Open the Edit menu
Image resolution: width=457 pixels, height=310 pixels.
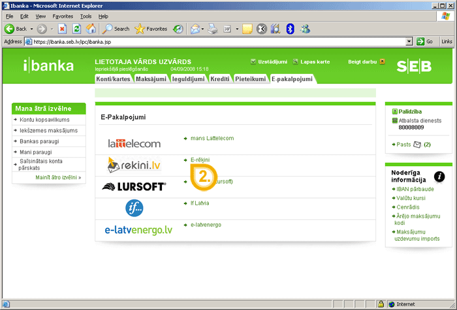24,16
